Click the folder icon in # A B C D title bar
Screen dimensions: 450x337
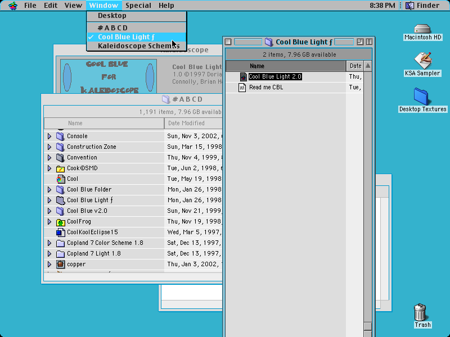point(166,99)
